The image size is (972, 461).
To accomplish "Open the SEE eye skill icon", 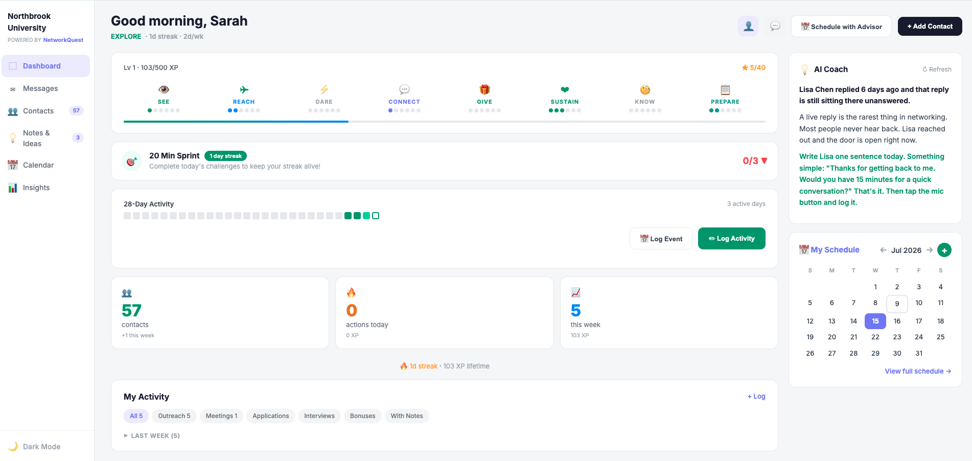I will click(x=164, y=89).
